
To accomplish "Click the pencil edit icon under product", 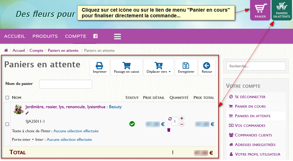I will coord(27,113).
